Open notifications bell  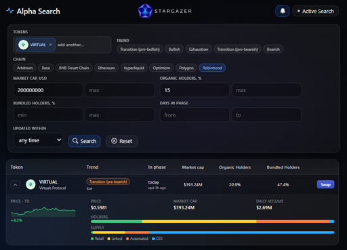283,11
